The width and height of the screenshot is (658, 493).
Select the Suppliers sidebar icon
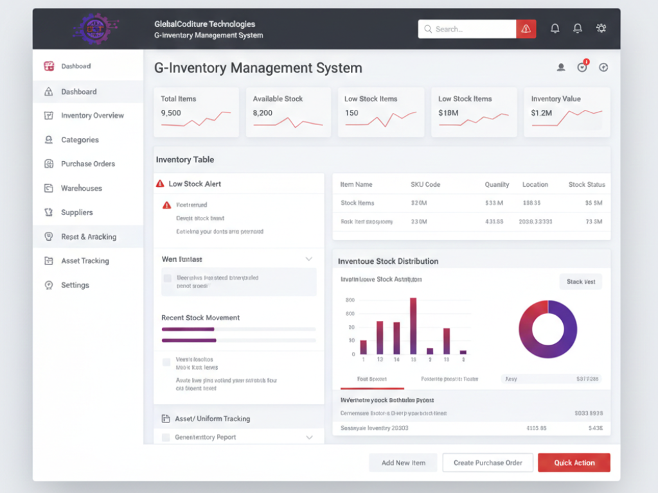[48, 212]
